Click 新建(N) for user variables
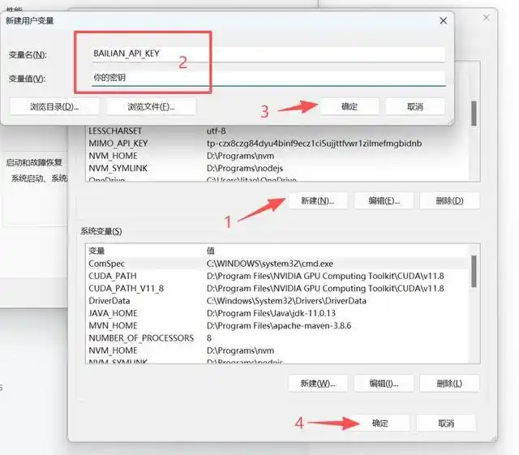 tap(318, 200)
